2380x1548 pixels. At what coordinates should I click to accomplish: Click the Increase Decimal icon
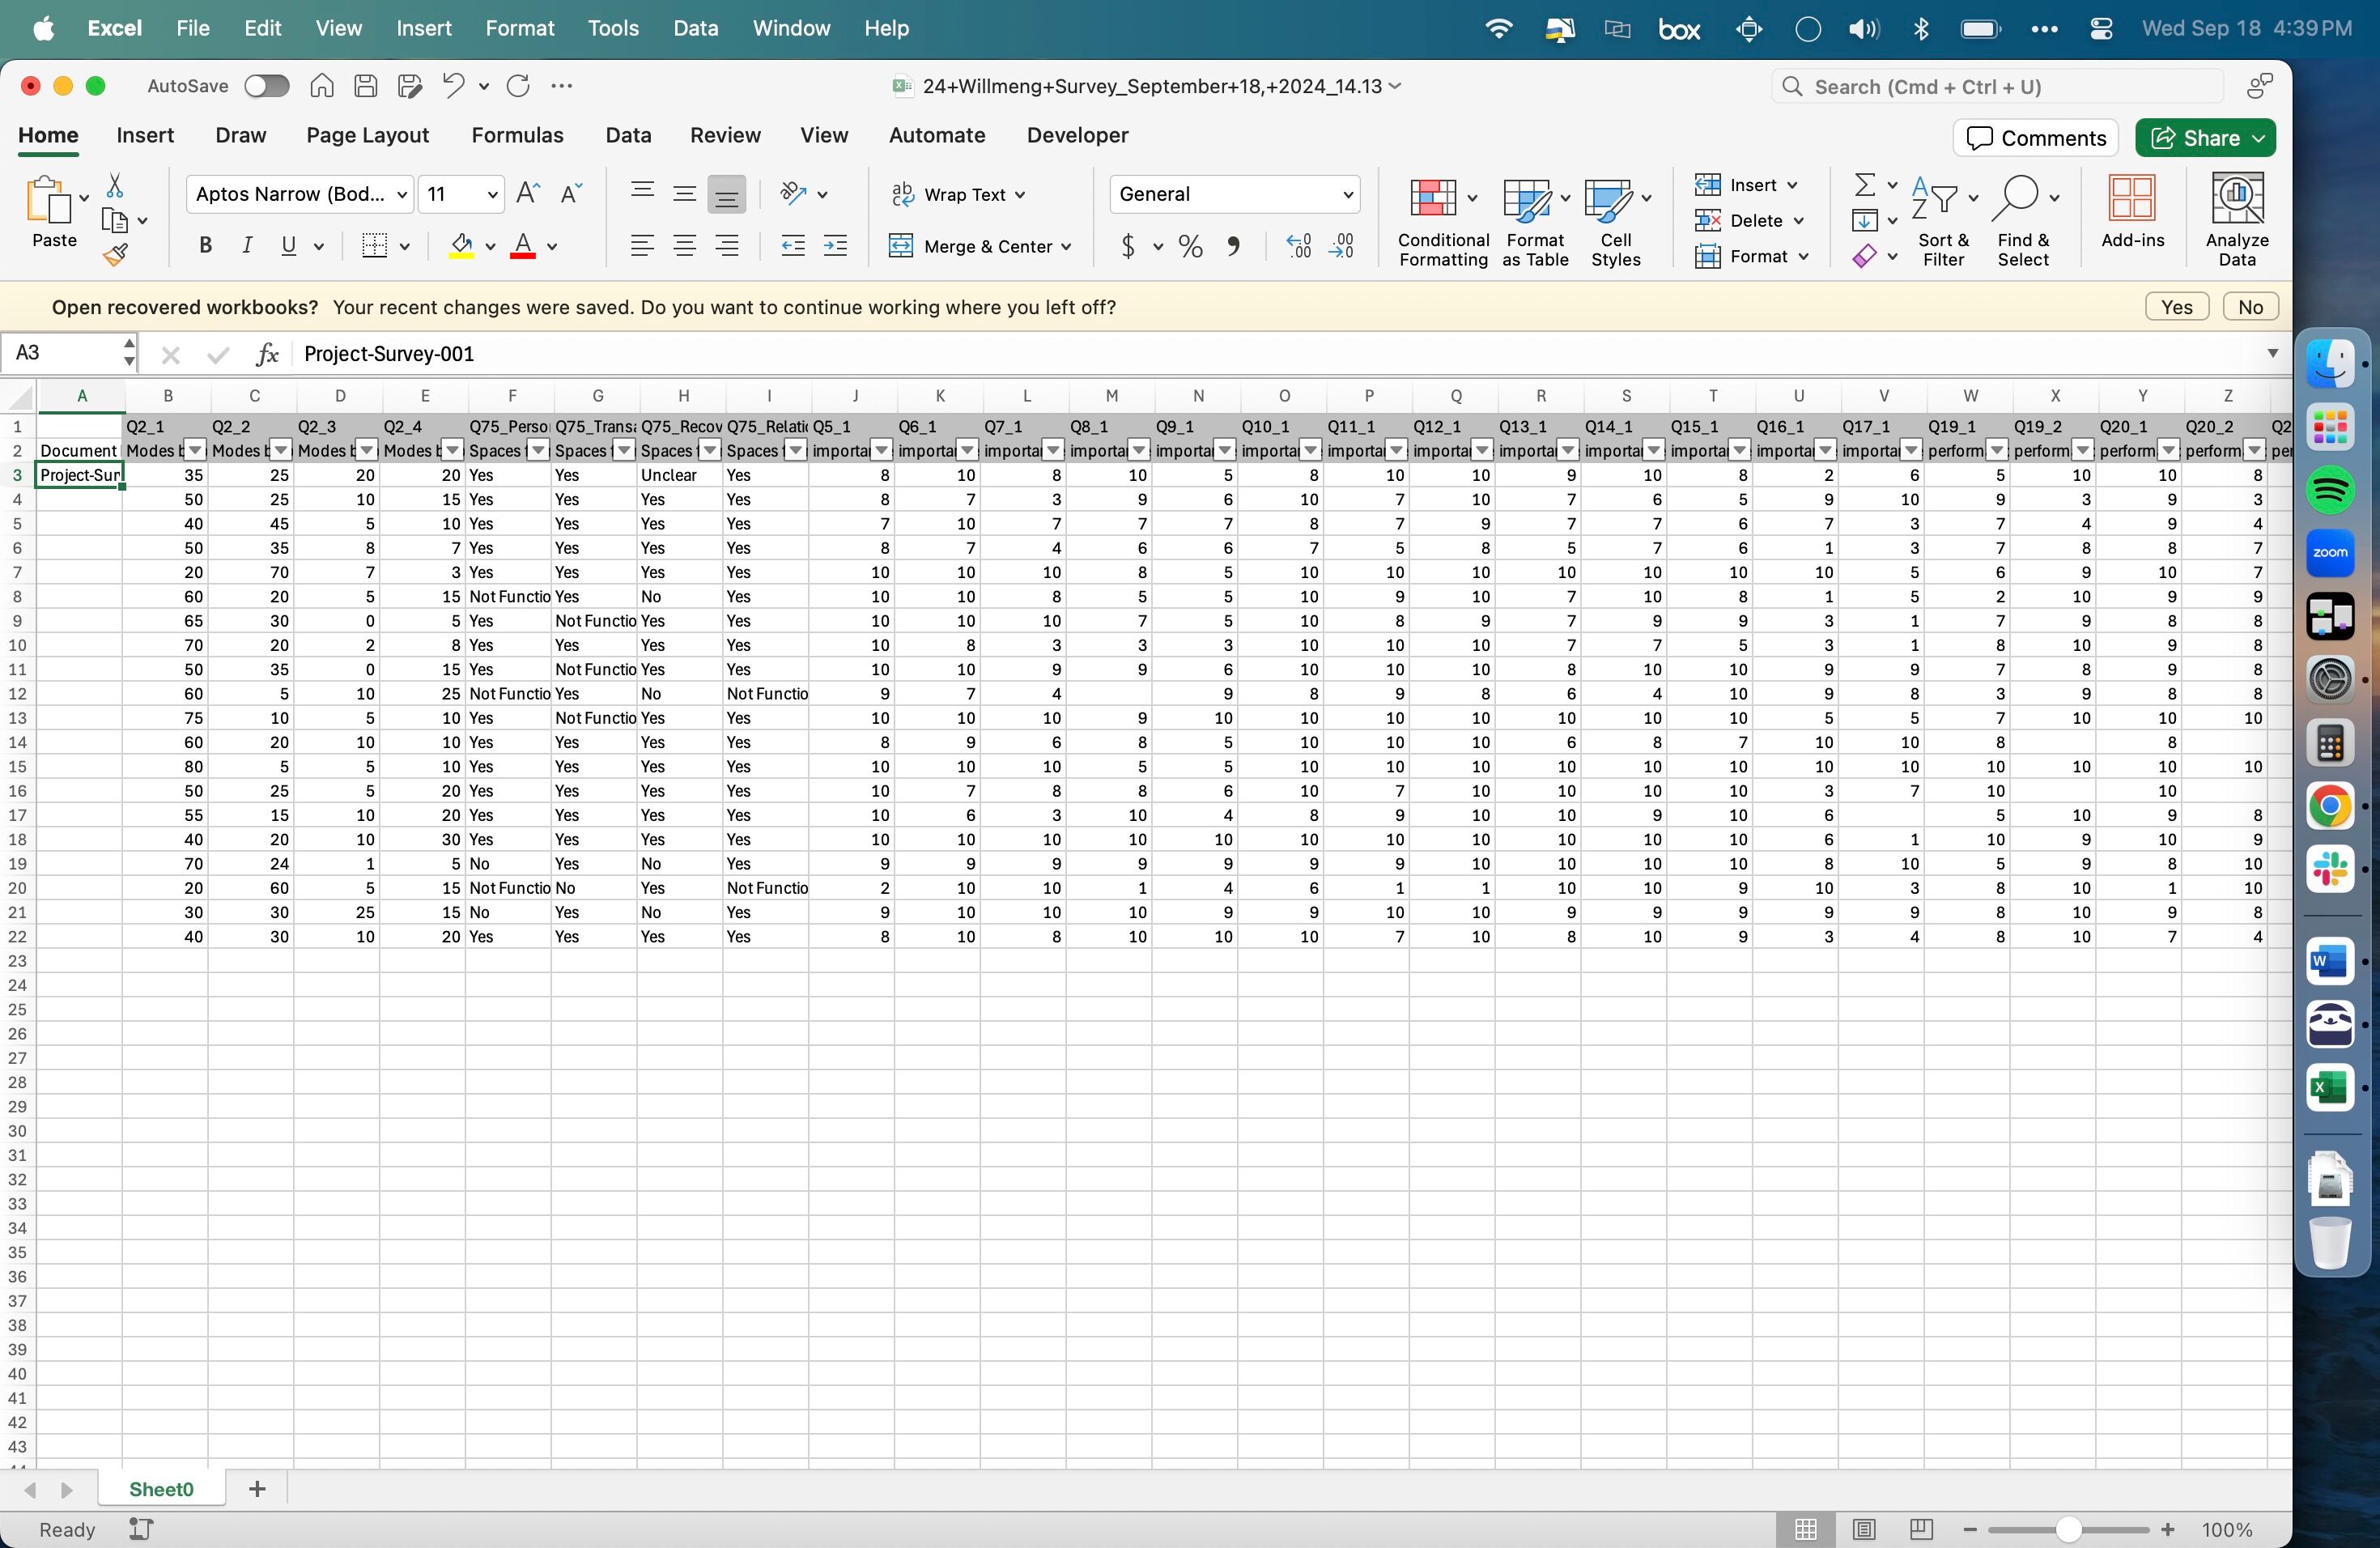coord(1298,246)
